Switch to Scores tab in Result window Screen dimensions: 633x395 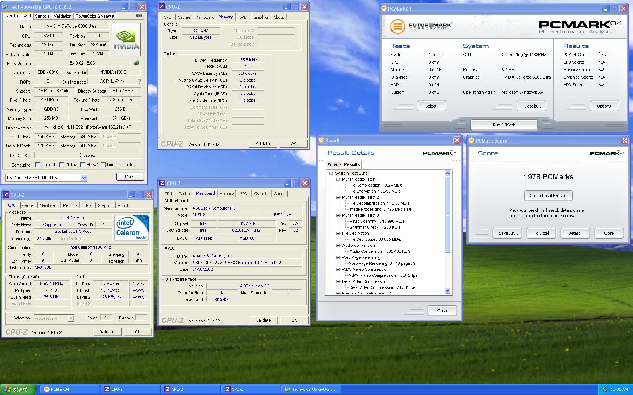tap(334, 165)
